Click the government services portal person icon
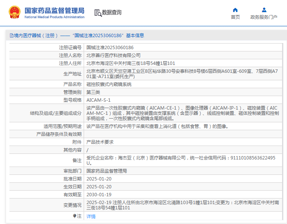Viewport: 287px width, 224px height. pos(264,10)
